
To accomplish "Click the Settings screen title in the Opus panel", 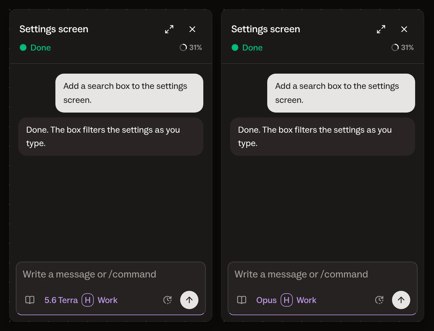I will click(266, 29).
